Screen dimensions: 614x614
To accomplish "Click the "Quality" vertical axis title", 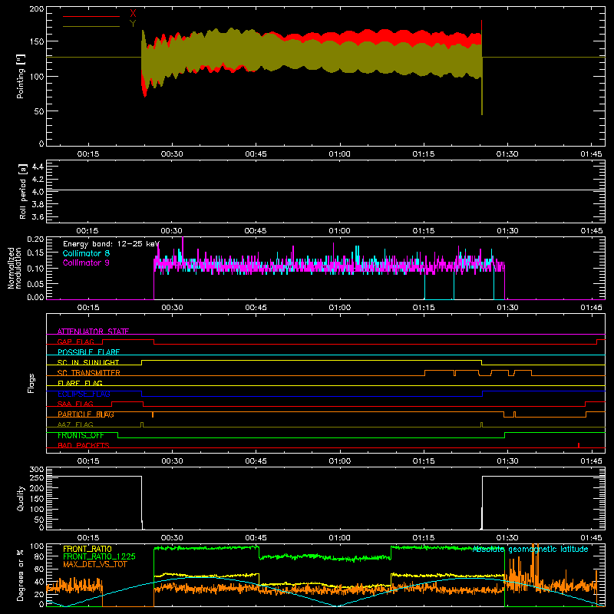I will [21, 499].
